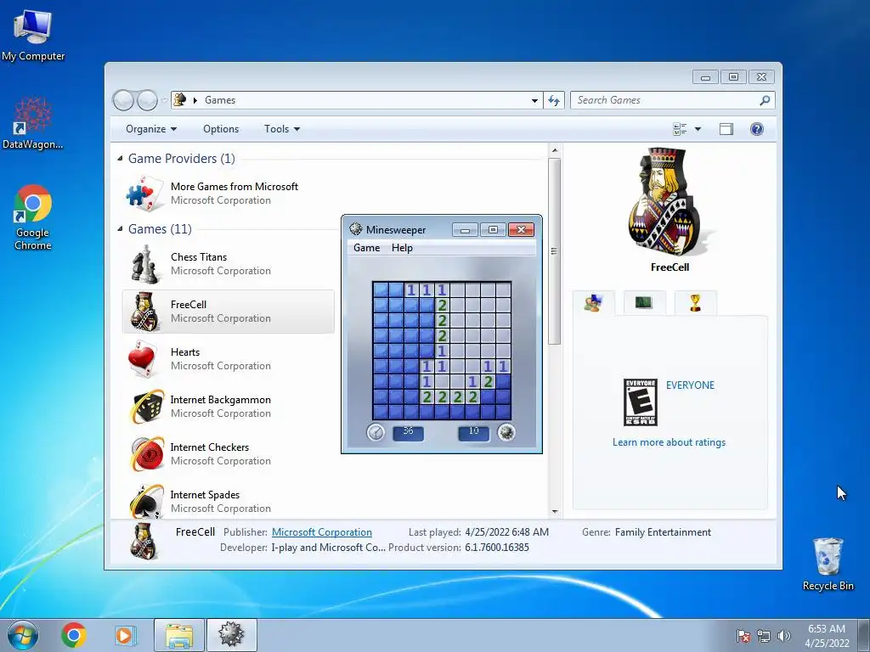Click the bottom-right covered Minesweeper tile

503,412
